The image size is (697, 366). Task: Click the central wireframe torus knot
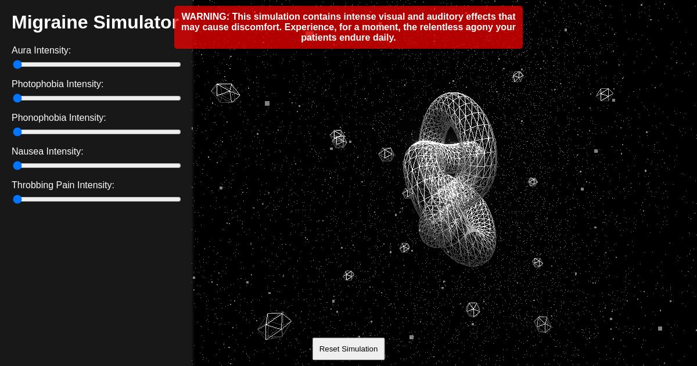pyautogui.click(x=450, y=180)
